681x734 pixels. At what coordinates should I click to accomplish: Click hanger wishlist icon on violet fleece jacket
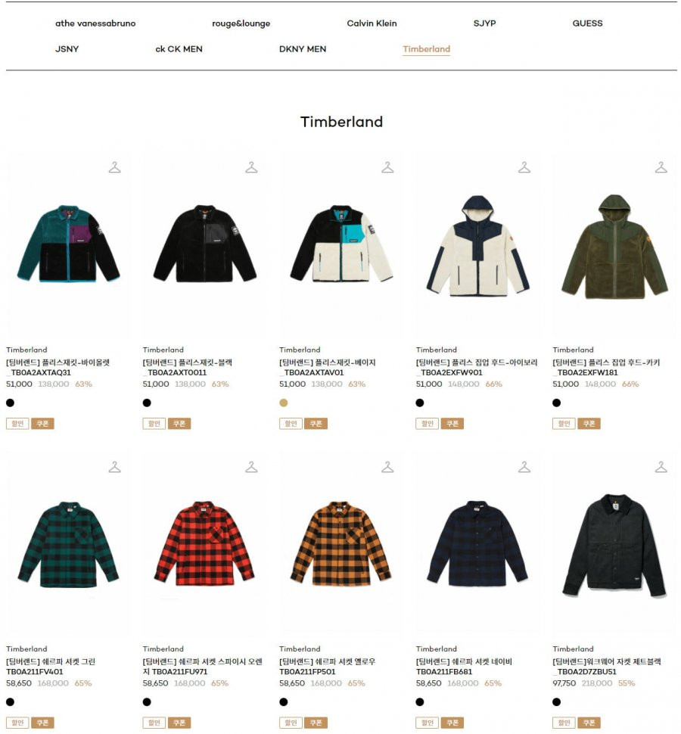click(115, 167)
